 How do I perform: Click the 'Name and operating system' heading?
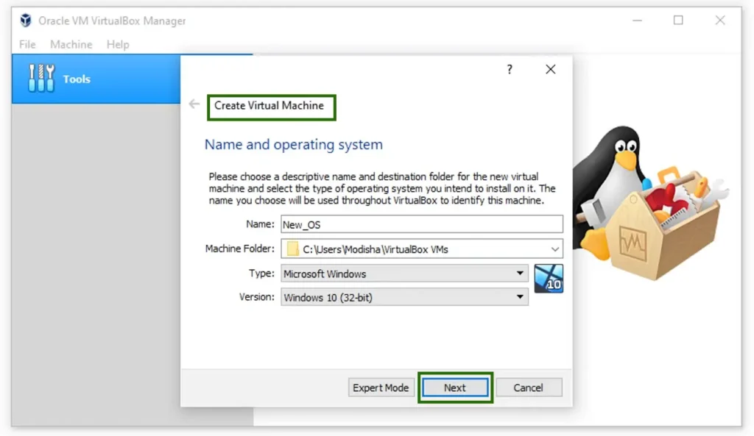294,145
